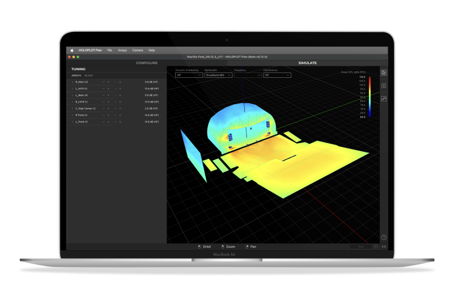Click the first minus icon for L_InFill
Viewport: 454px width, 302px height.
coord(103,88)
